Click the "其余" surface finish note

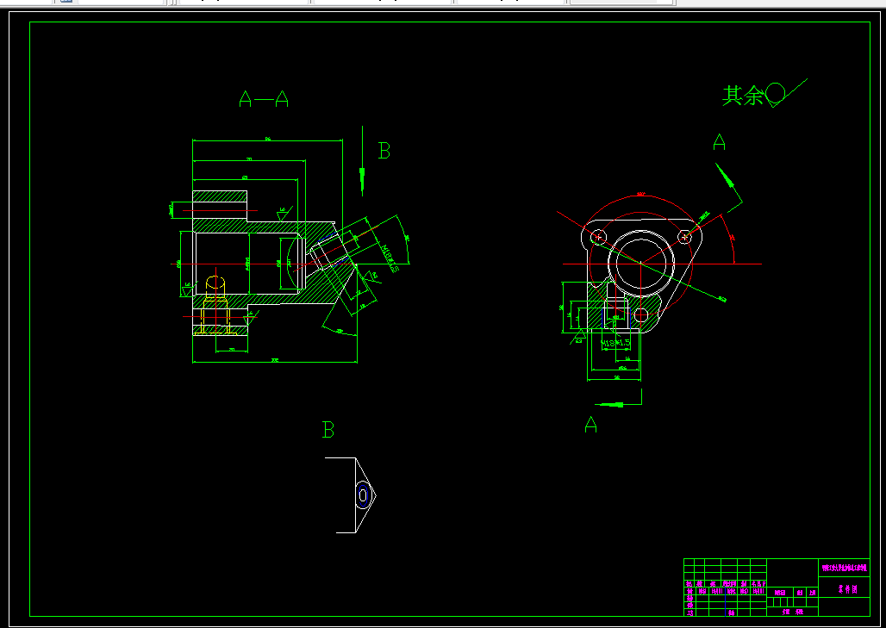(742, 96)
